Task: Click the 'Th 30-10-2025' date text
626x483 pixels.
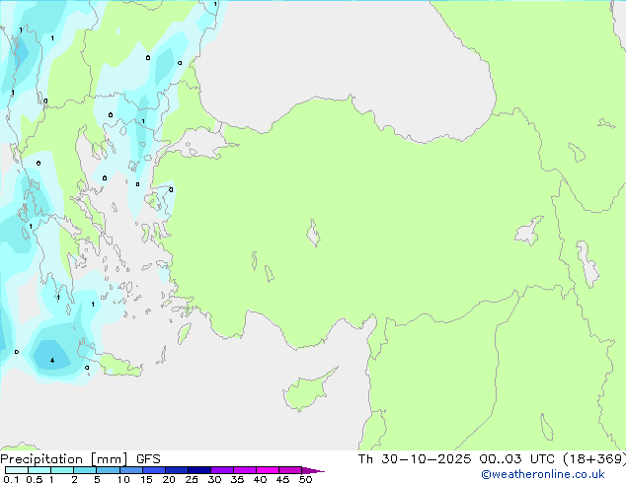Action: click(415, 459)
